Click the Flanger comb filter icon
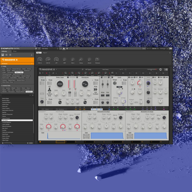The width and height of the screenshot is (192, 192). 115,83
